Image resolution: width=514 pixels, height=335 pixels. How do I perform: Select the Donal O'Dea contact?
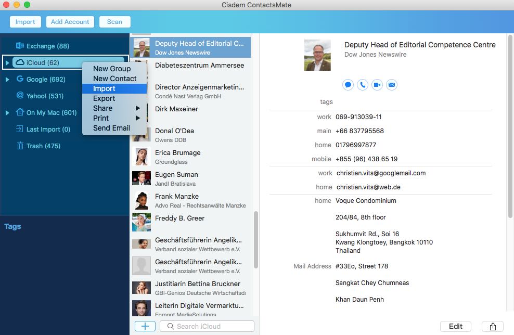pyautogui.click(x=190, y=135)
